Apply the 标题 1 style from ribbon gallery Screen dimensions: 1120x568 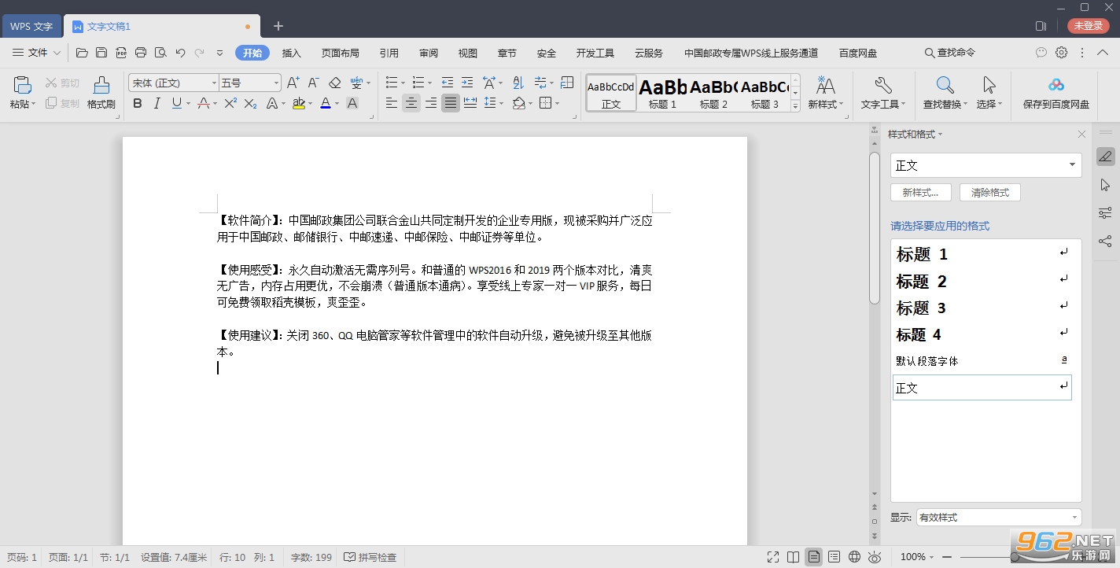663,93
